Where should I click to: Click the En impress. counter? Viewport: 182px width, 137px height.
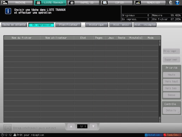[x=136, y=19]
